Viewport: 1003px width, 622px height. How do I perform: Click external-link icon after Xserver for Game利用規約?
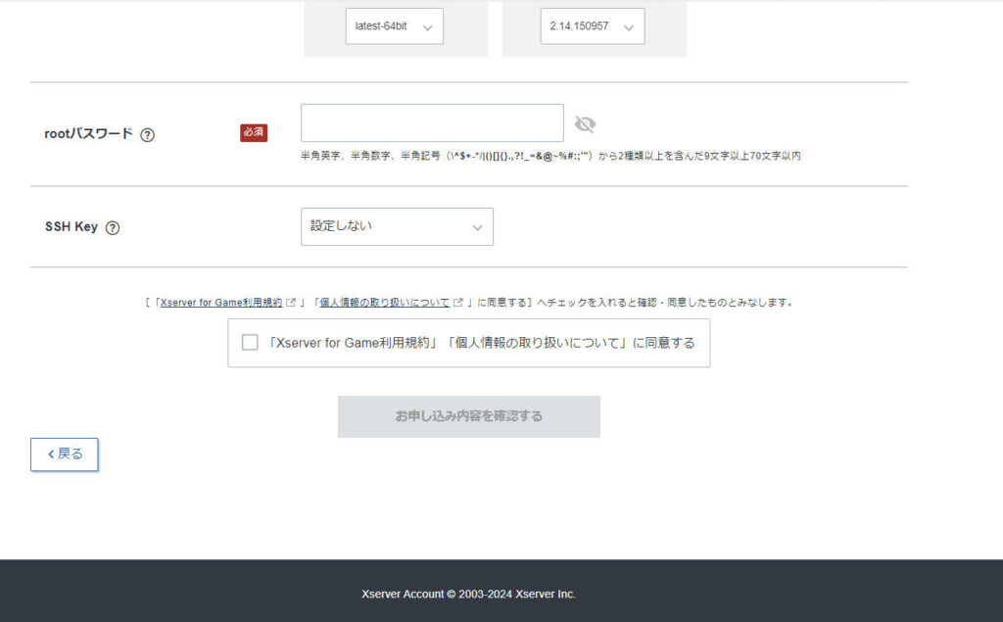click(x=291, y=303)
